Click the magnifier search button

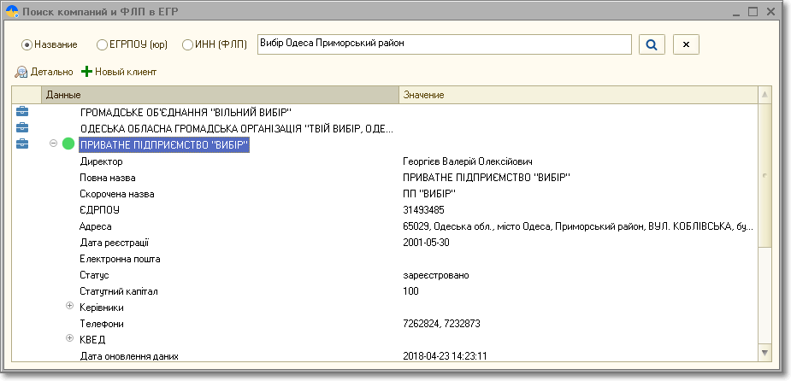pos(652,44)
